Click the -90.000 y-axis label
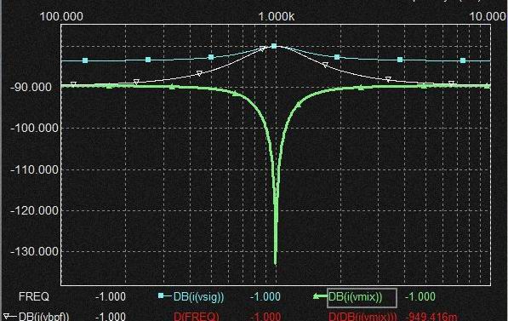The width and height of the screenshot is (508, 321). coord(31,87)
